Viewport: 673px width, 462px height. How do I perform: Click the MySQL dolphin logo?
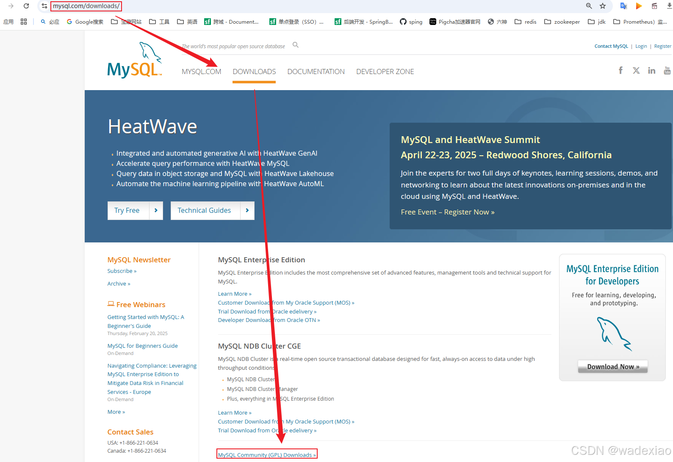(x=135, y=60)
